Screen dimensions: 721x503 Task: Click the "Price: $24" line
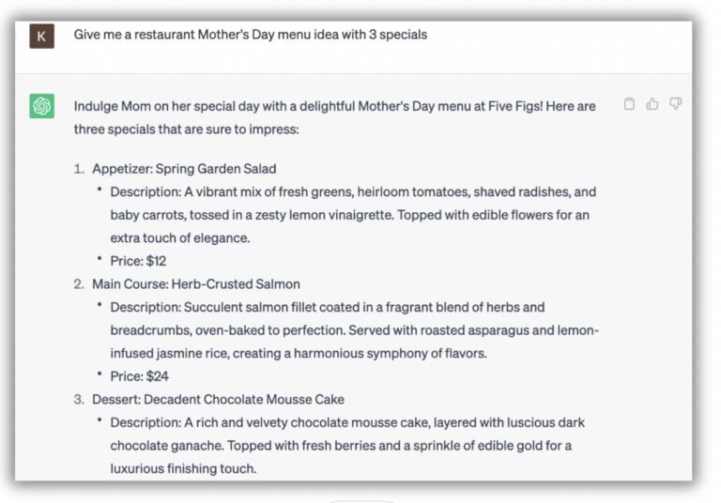[139, 376]
